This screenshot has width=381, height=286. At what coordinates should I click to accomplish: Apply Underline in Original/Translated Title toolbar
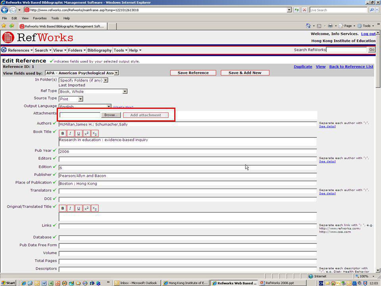click(x=79, y=209)
